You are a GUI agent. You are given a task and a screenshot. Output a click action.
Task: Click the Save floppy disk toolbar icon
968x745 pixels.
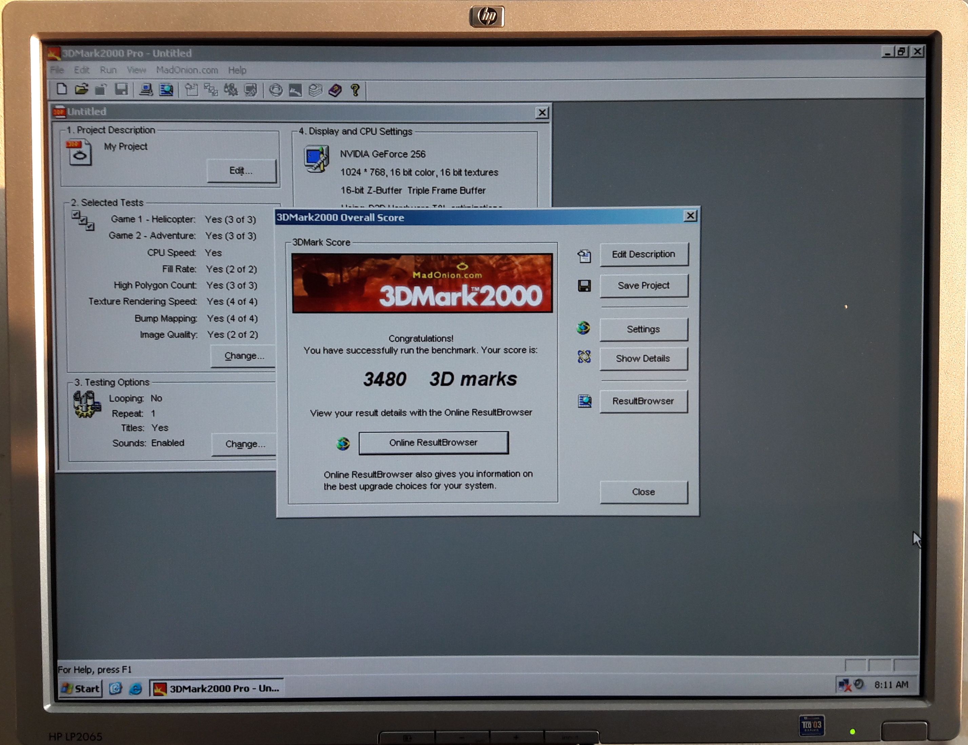click(x=121, y=89)
